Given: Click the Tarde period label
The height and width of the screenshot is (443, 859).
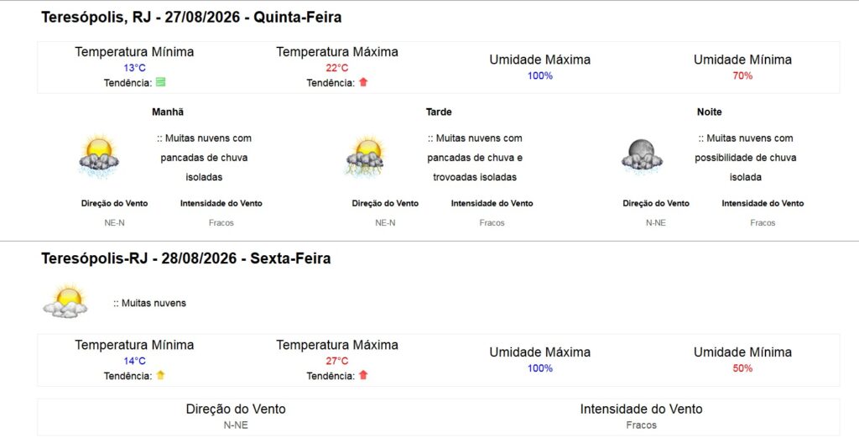Looking at the screenshot, I should click(x=439, y=112).
